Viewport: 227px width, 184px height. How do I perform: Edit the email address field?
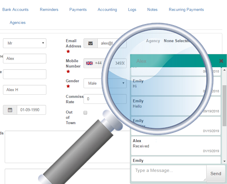pos(112,43)
